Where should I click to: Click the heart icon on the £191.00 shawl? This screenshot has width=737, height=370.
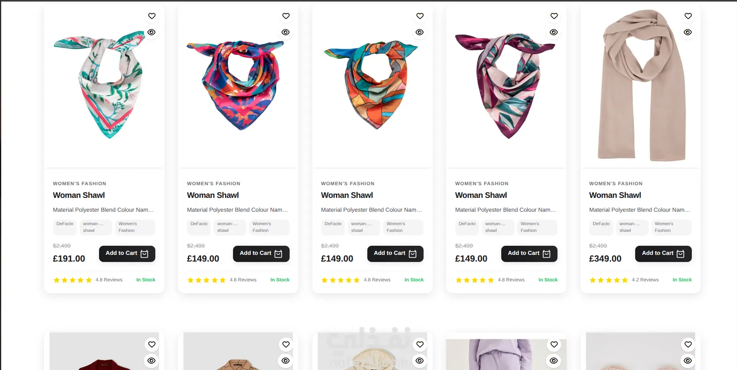152,16
